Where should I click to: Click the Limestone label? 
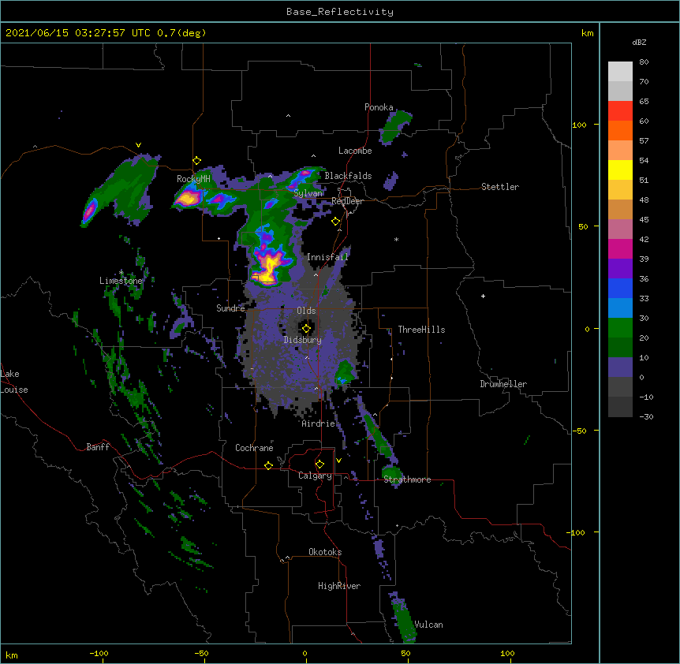(121, 281)
